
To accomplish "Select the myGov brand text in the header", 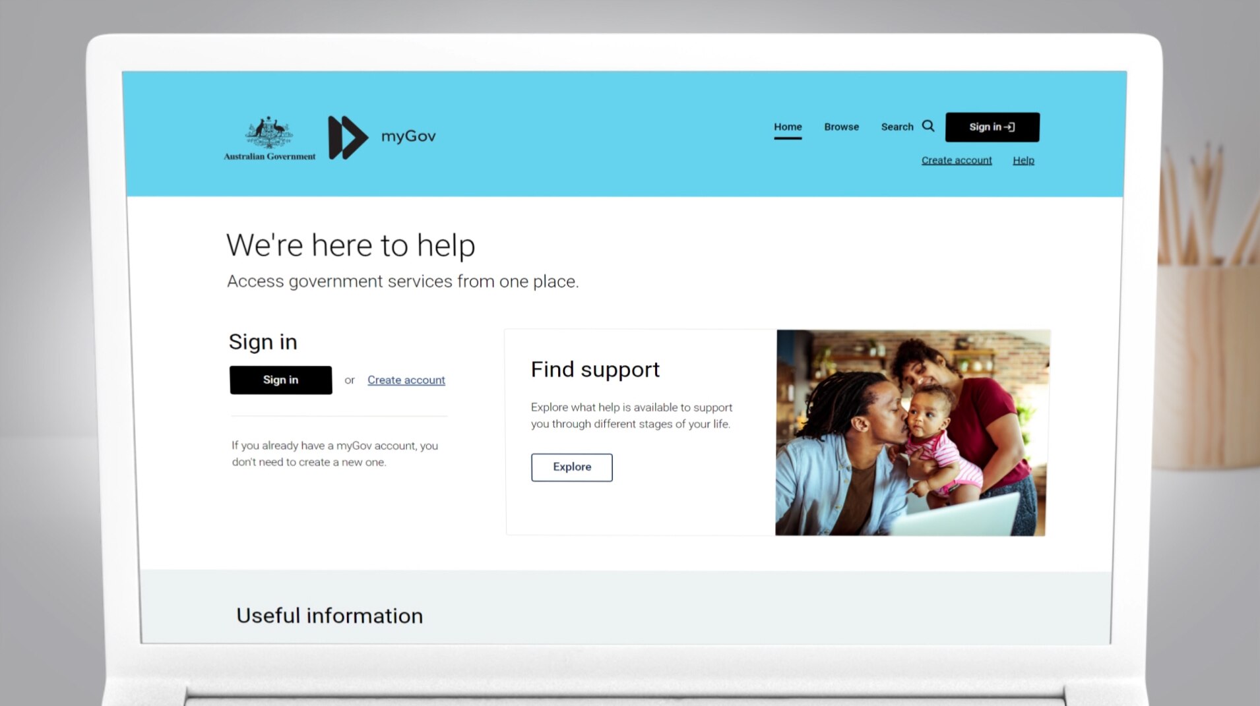I will coord(408,136).
